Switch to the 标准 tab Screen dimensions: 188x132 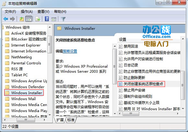[71, 120]
